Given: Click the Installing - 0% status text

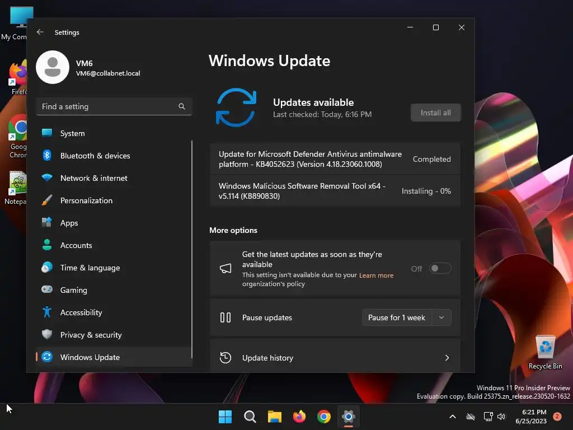Looking at the screenshot, I should tap(426, 191).
